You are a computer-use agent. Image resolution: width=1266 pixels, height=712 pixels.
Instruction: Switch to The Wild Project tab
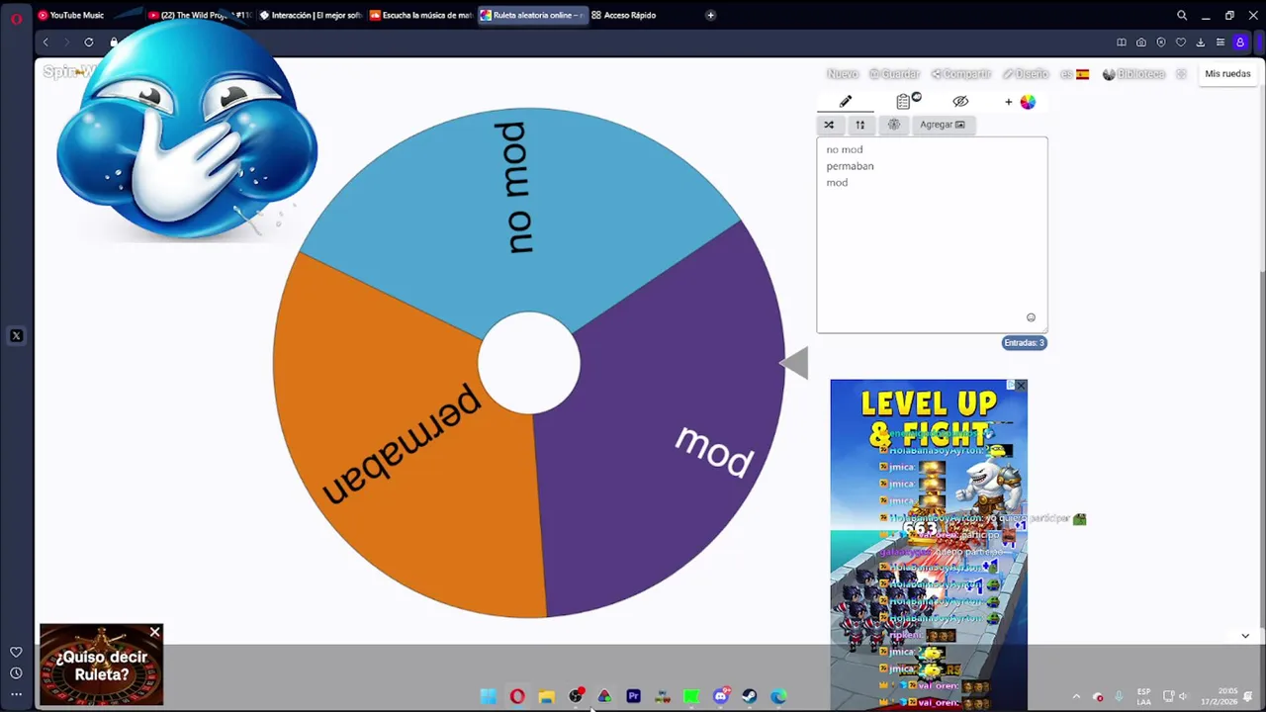pos(200,15)
